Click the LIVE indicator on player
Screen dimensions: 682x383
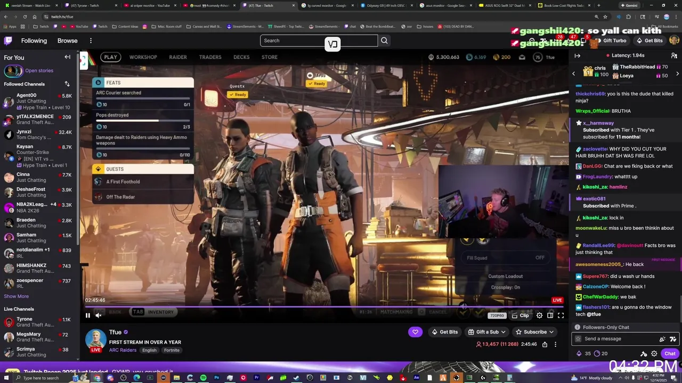pos(557,300)
